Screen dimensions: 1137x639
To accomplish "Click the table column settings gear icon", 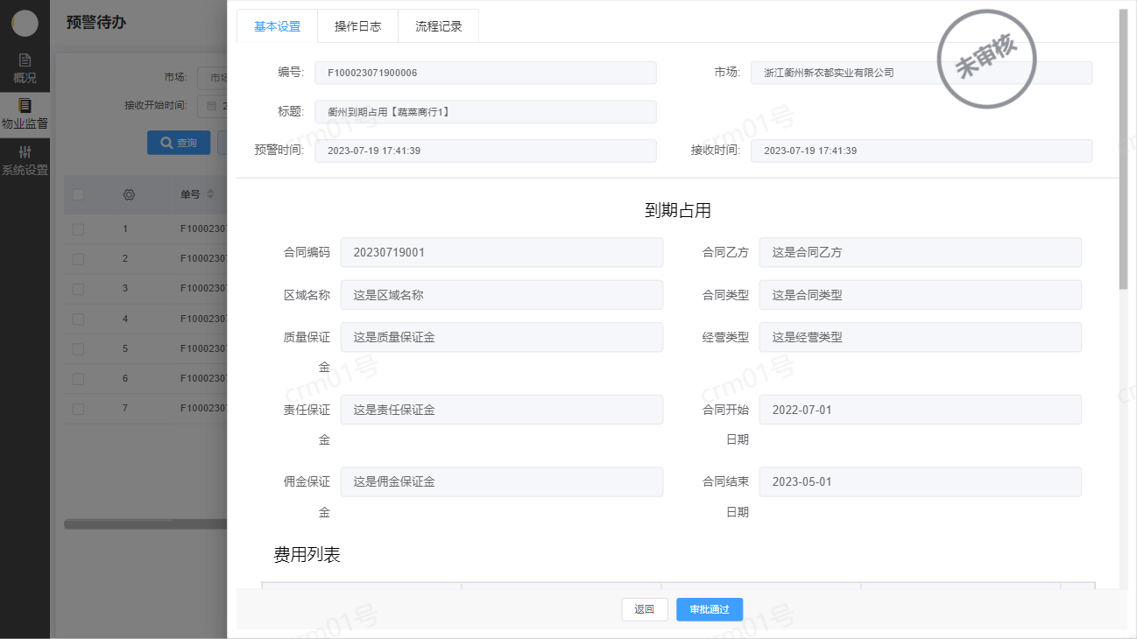I will tap(129, 194).
